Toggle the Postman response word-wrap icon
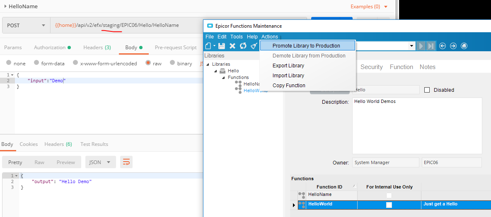Viewport: 491px width, 217px height. coord(126,162)
